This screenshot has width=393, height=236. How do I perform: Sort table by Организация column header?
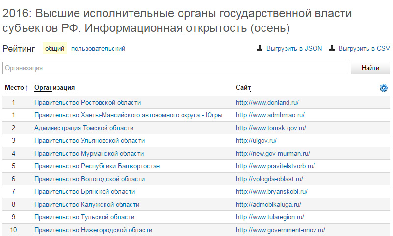54,88
